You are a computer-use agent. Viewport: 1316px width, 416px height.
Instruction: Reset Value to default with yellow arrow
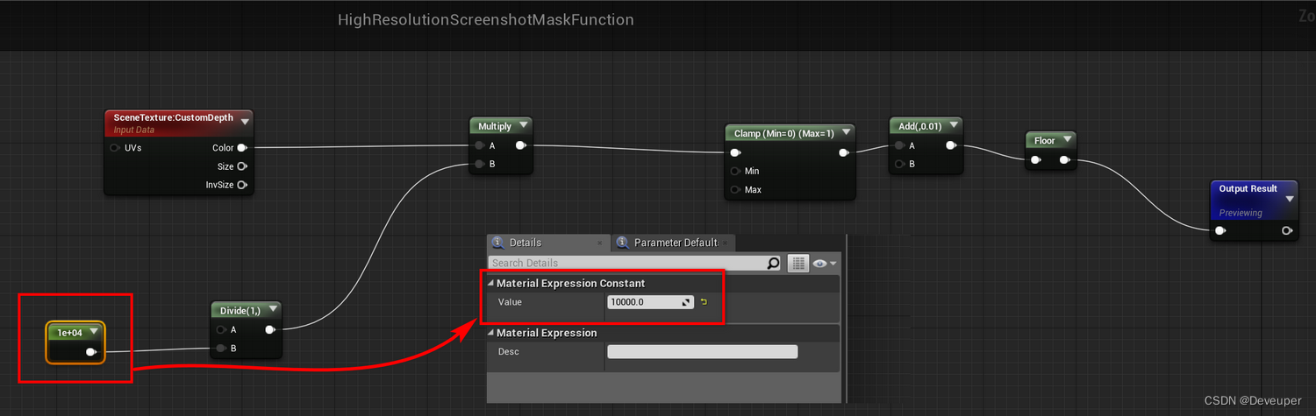[x=704, y=302]
